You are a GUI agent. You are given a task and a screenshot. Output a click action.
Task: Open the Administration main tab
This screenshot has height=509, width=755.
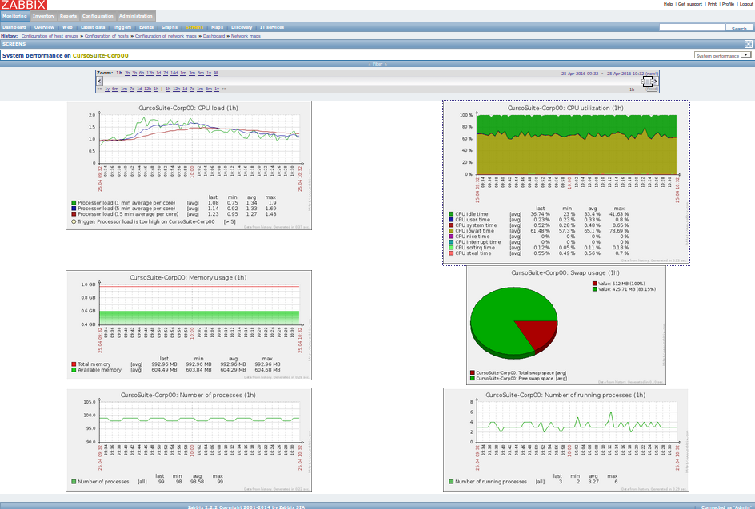[x=136, y=16]
